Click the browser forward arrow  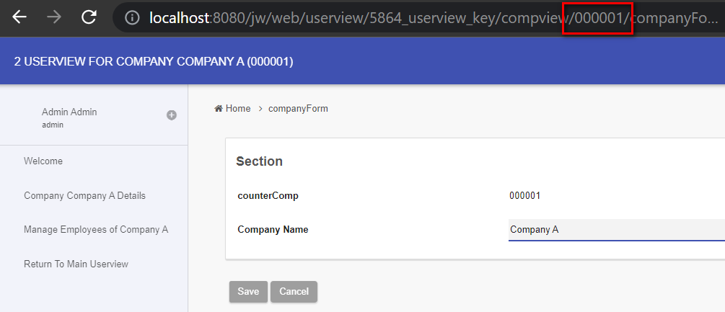[x=54, y=17]
